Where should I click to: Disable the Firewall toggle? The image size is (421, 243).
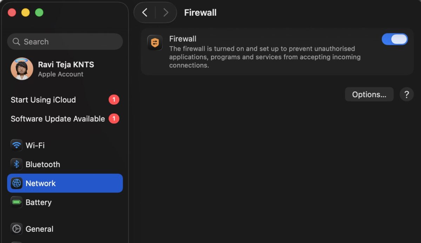tap(395, 39)
